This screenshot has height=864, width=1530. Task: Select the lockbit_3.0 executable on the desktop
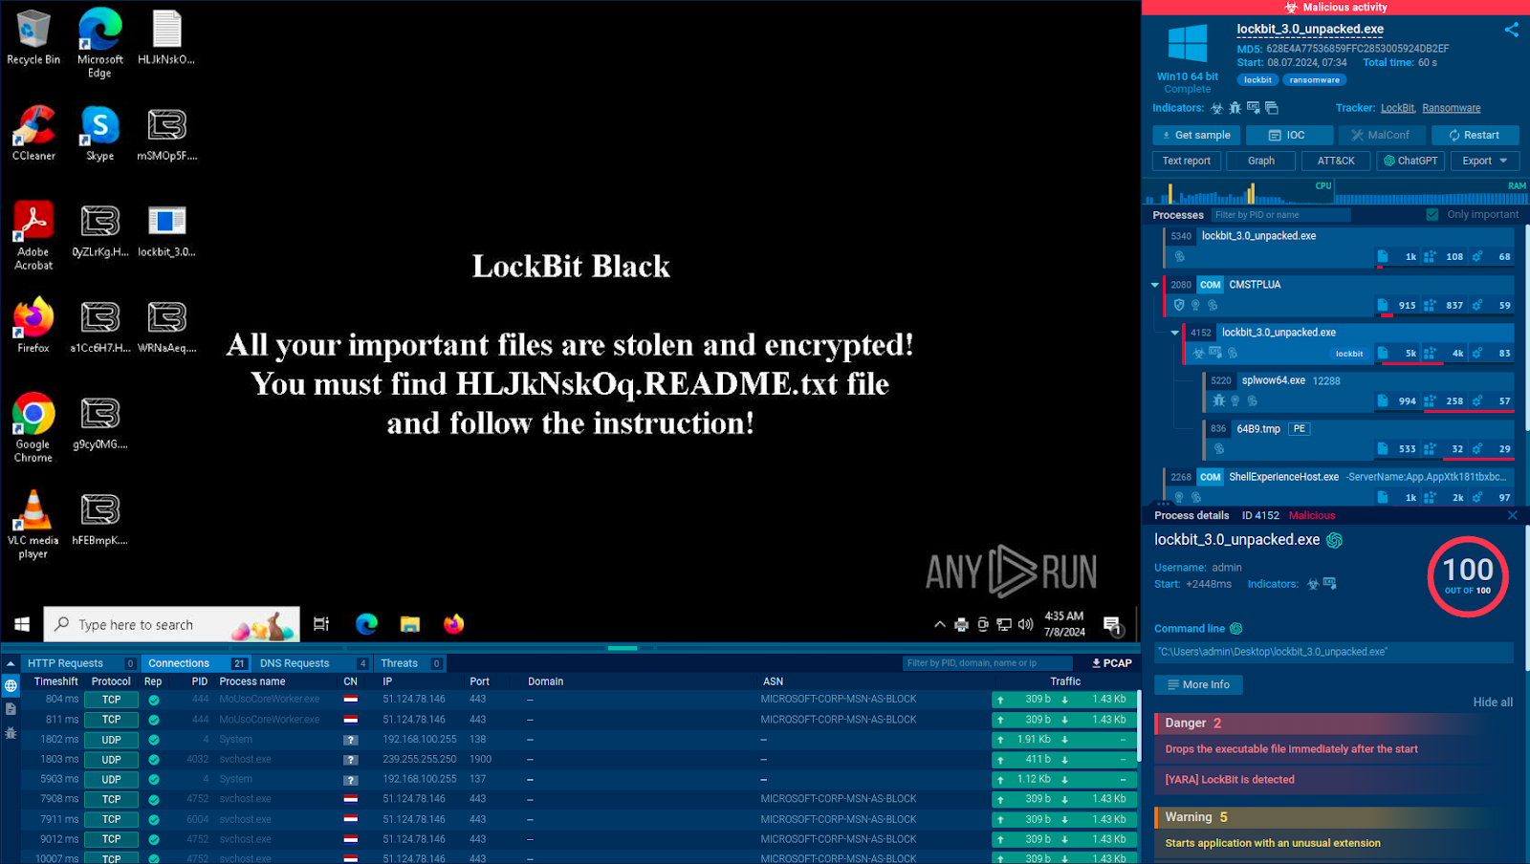(166, 230)
